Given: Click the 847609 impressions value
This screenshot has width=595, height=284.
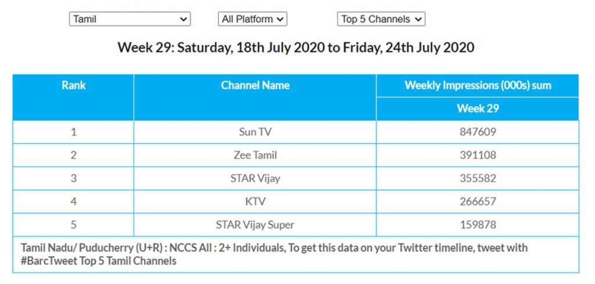Looking at the screenshot, I should pos(478,132).
